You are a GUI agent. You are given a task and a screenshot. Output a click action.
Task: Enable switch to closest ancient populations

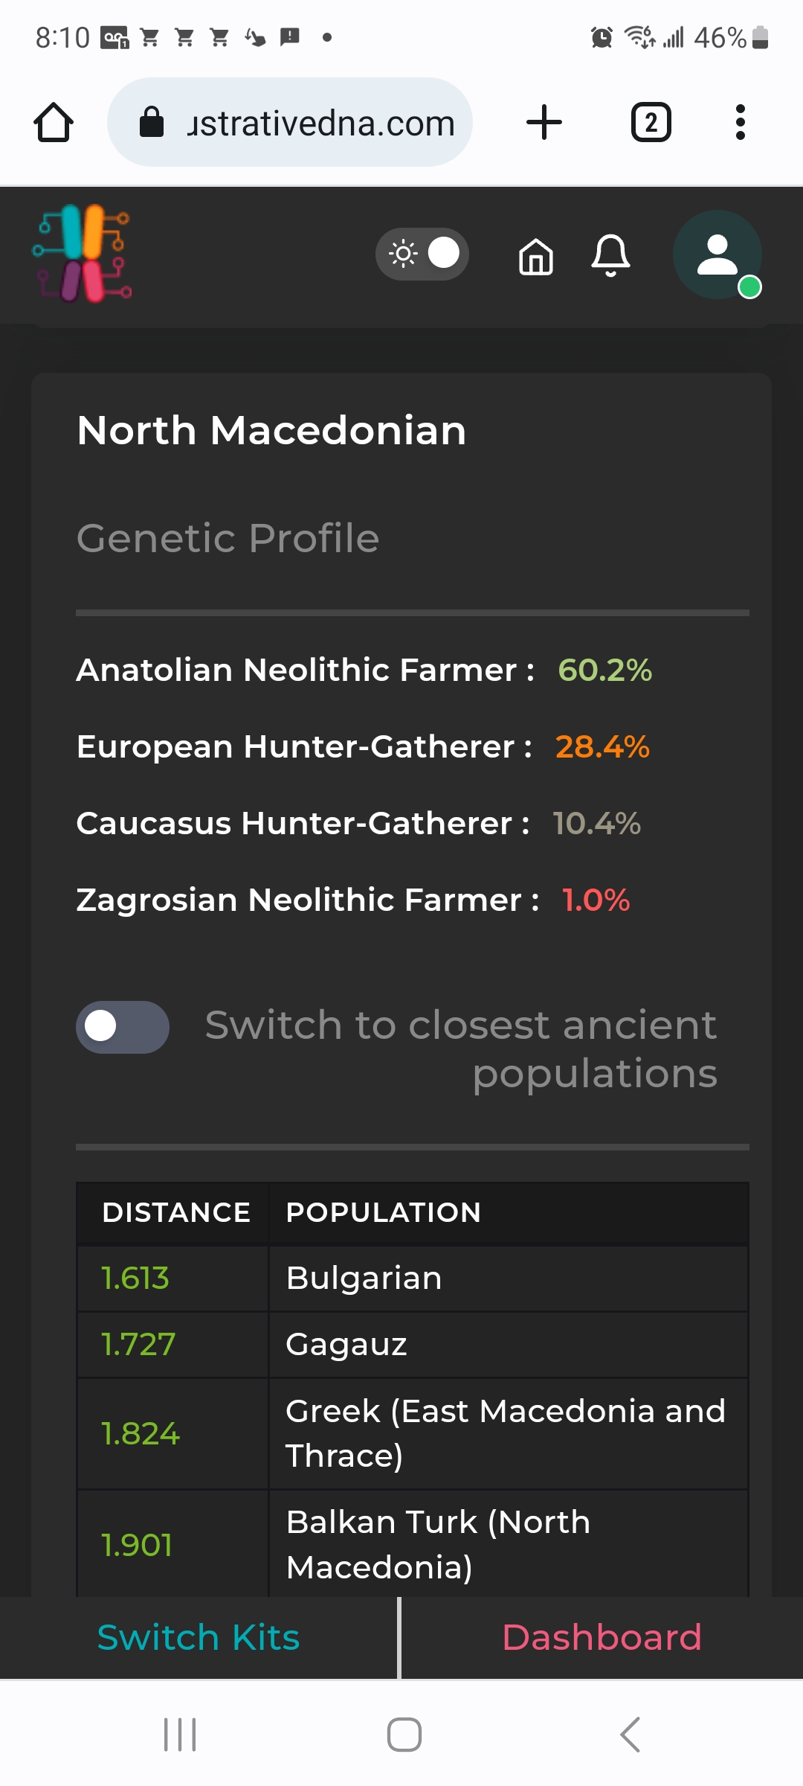click(x=123, y=1027)
